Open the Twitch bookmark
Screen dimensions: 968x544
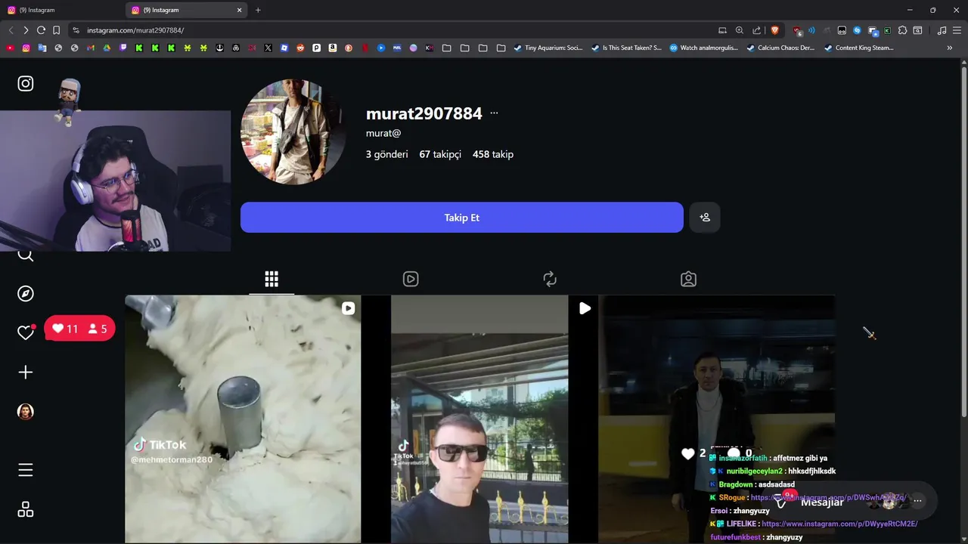coord(123,48)
